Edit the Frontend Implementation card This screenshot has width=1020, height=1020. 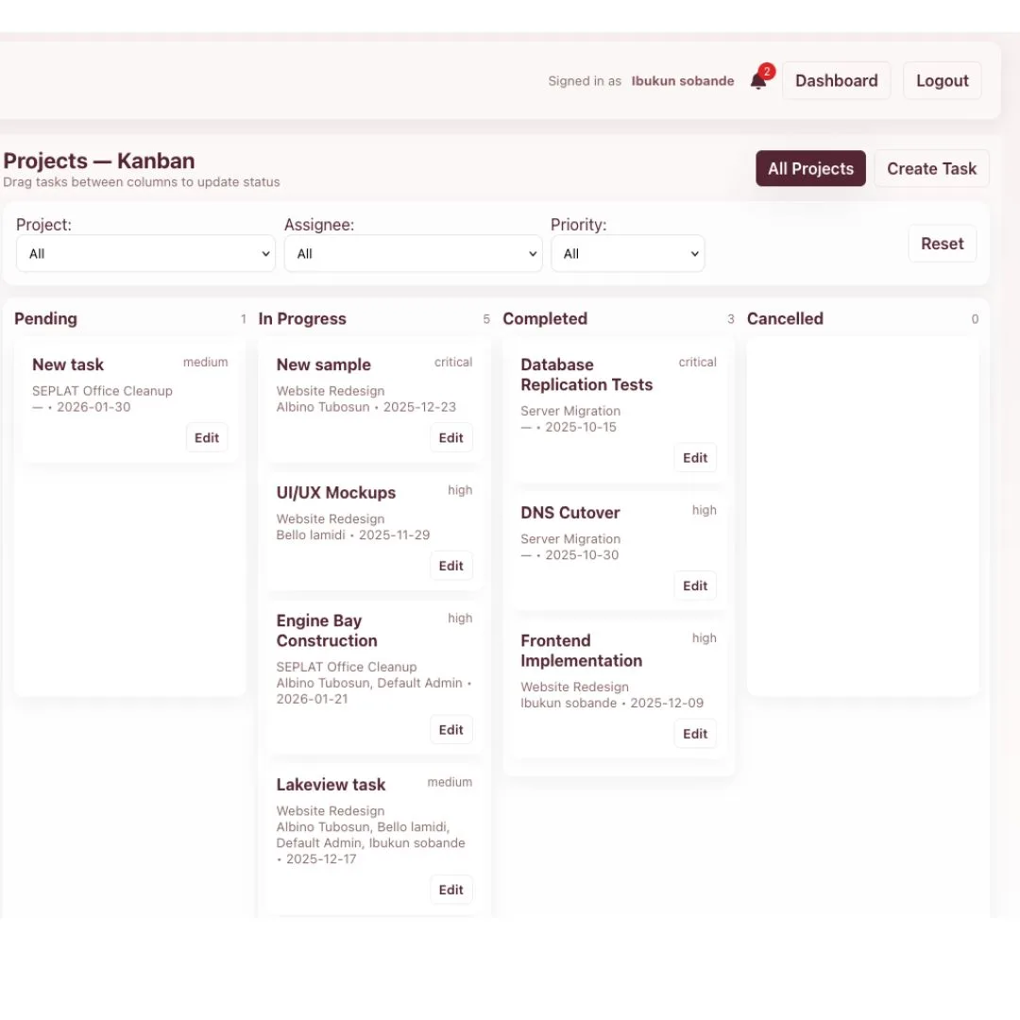(x=695, y=734)
